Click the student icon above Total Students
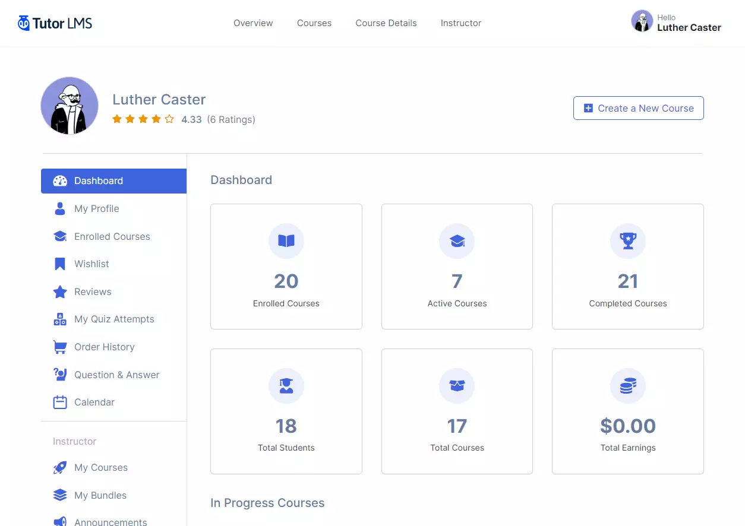This screenshot has height=526, width=745. tap(286, 386)
